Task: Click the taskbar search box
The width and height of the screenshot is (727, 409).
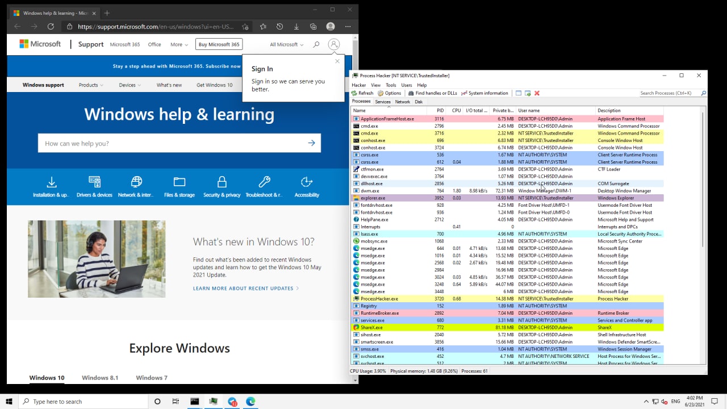Action: click(83, 402)
